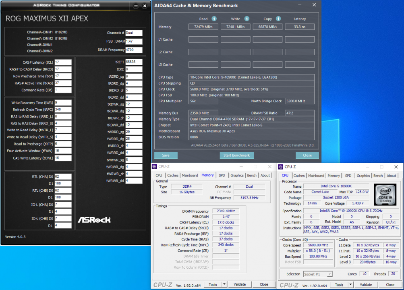Image resolution: width=404 pixels, height=290 pixels.
Task: Switch to the SPD tab in CPU-Z
Action: click(223, 175)
